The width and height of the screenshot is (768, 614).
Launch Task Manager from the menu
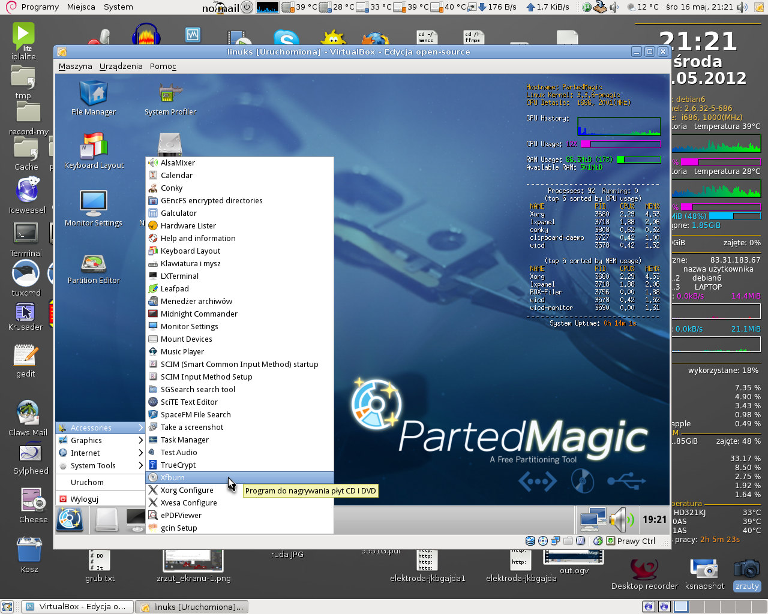click(x=240, y=440)
